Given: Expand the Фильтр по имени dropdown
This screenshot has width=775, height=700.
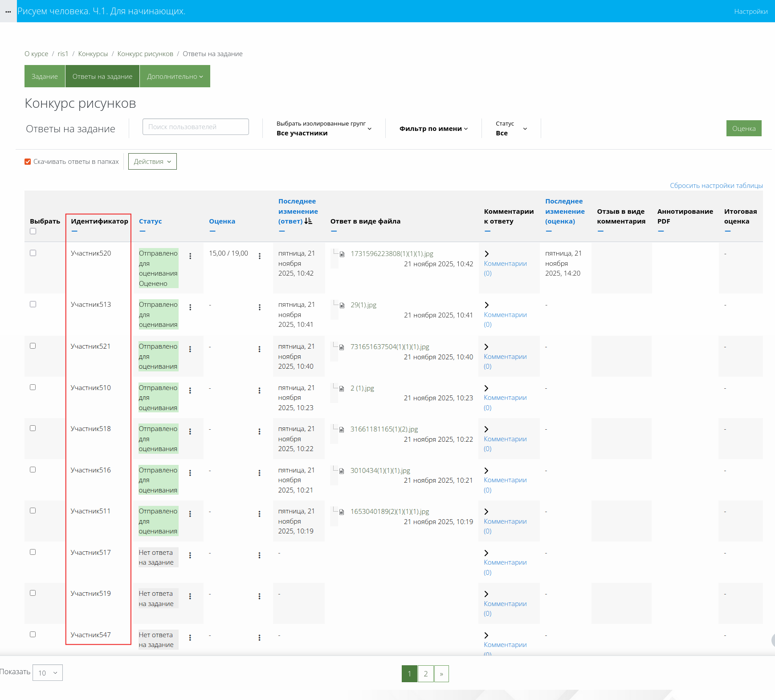Looking at the screenshot, I should click(x=433, y=129).
